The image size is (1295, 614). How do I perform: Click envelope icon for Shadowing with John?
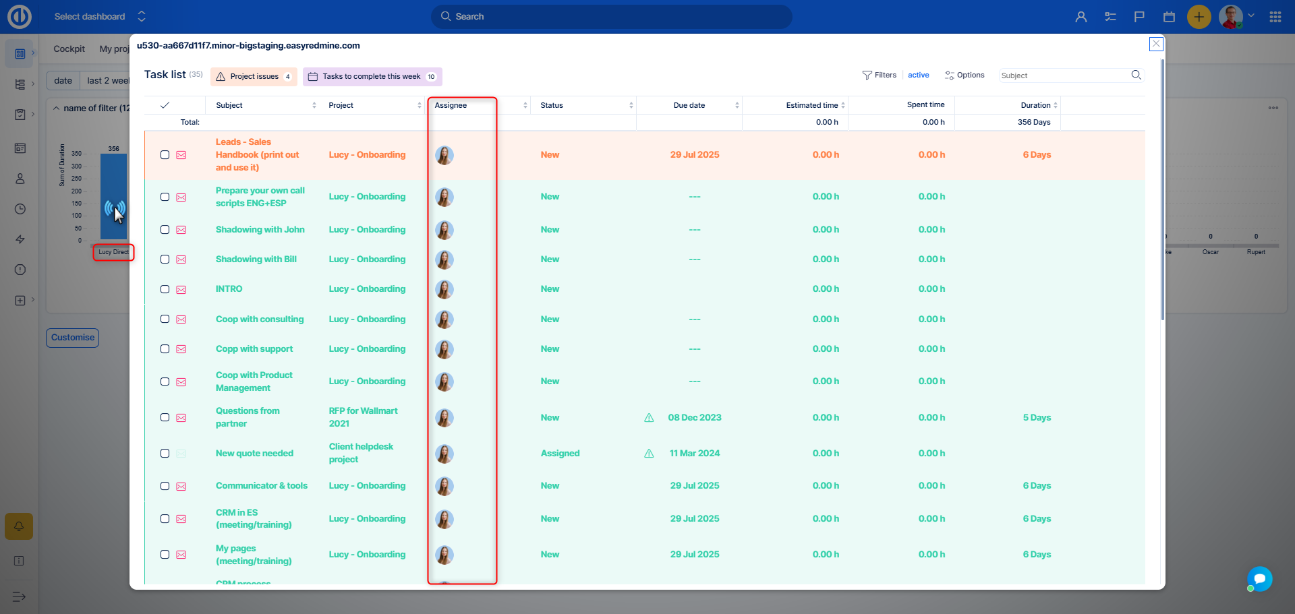tap(181, 230)
